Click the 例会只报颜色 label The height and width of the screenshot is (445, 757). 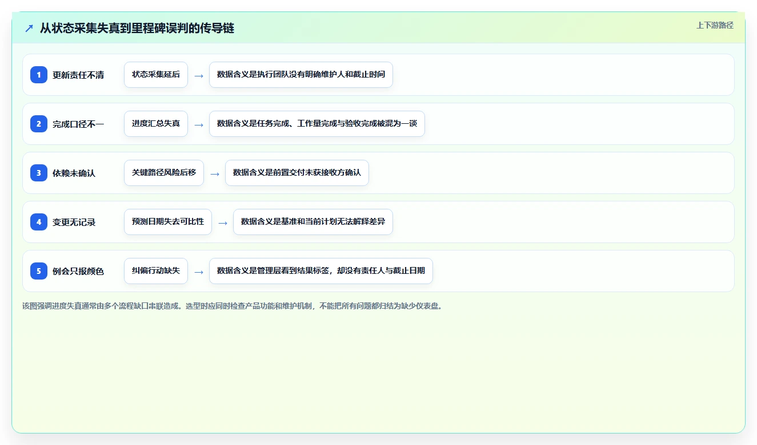pos(78,271)
